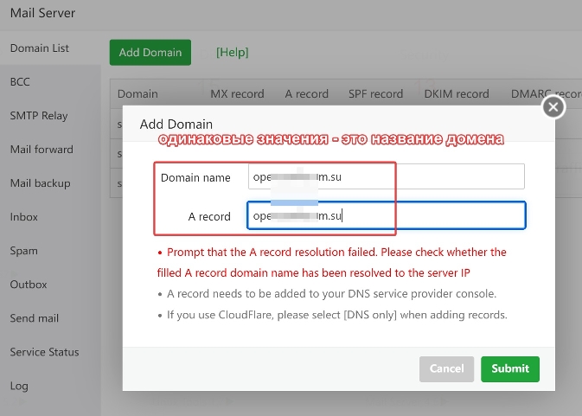Click the SPF record column header
Viewport: 582px width, 416px height.
click(375, 94)
